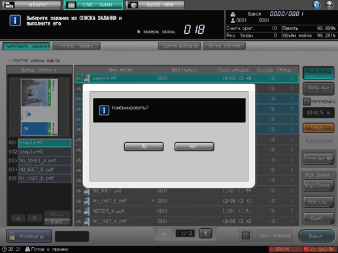This screenshot has height=253, width=338.
Task: Open the tab right of Вывод журнала
Action: [x=224, y=46]
